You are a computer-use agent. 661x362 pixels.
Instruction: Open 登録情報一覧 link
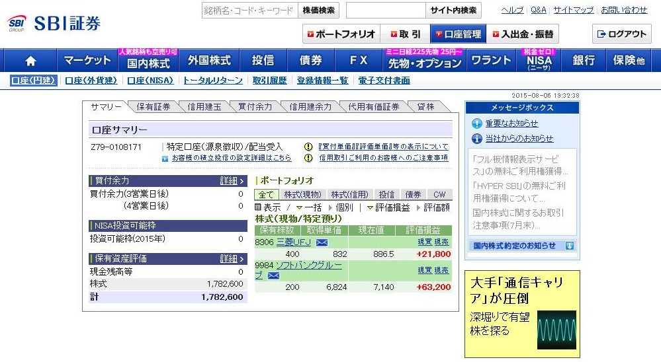pos(322,81)
